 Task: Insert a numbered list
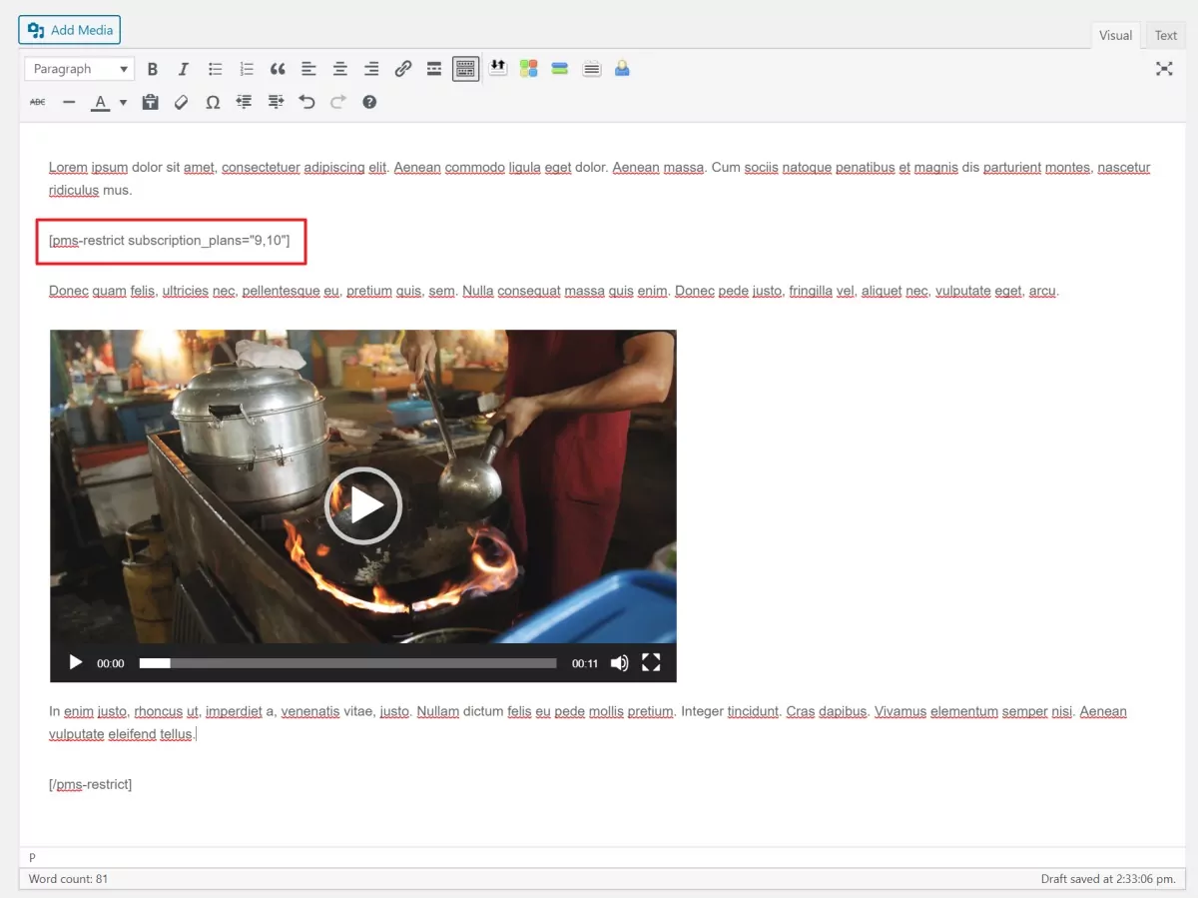pyautogui.click(x=247, y=69)
